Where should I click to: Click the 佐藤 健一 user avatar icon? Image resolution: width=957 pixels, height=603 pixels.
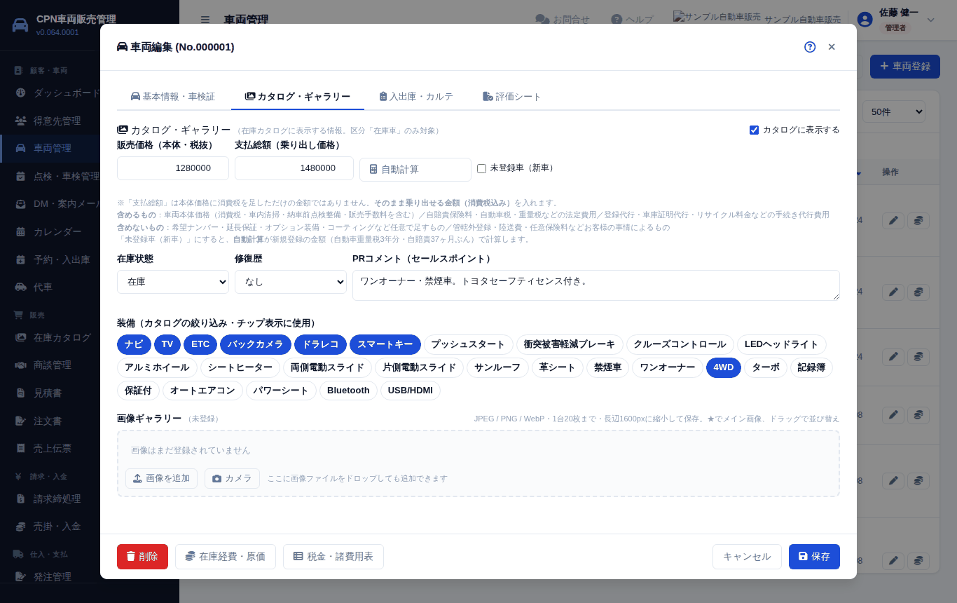pyautogui.click(x=865, y=20)
